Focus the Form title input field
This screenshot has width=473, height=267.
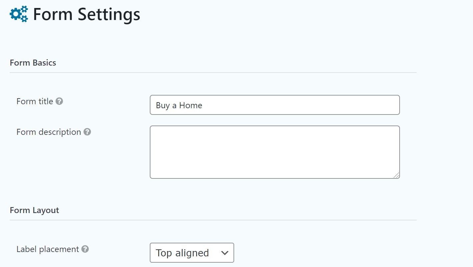pos(275,105)
